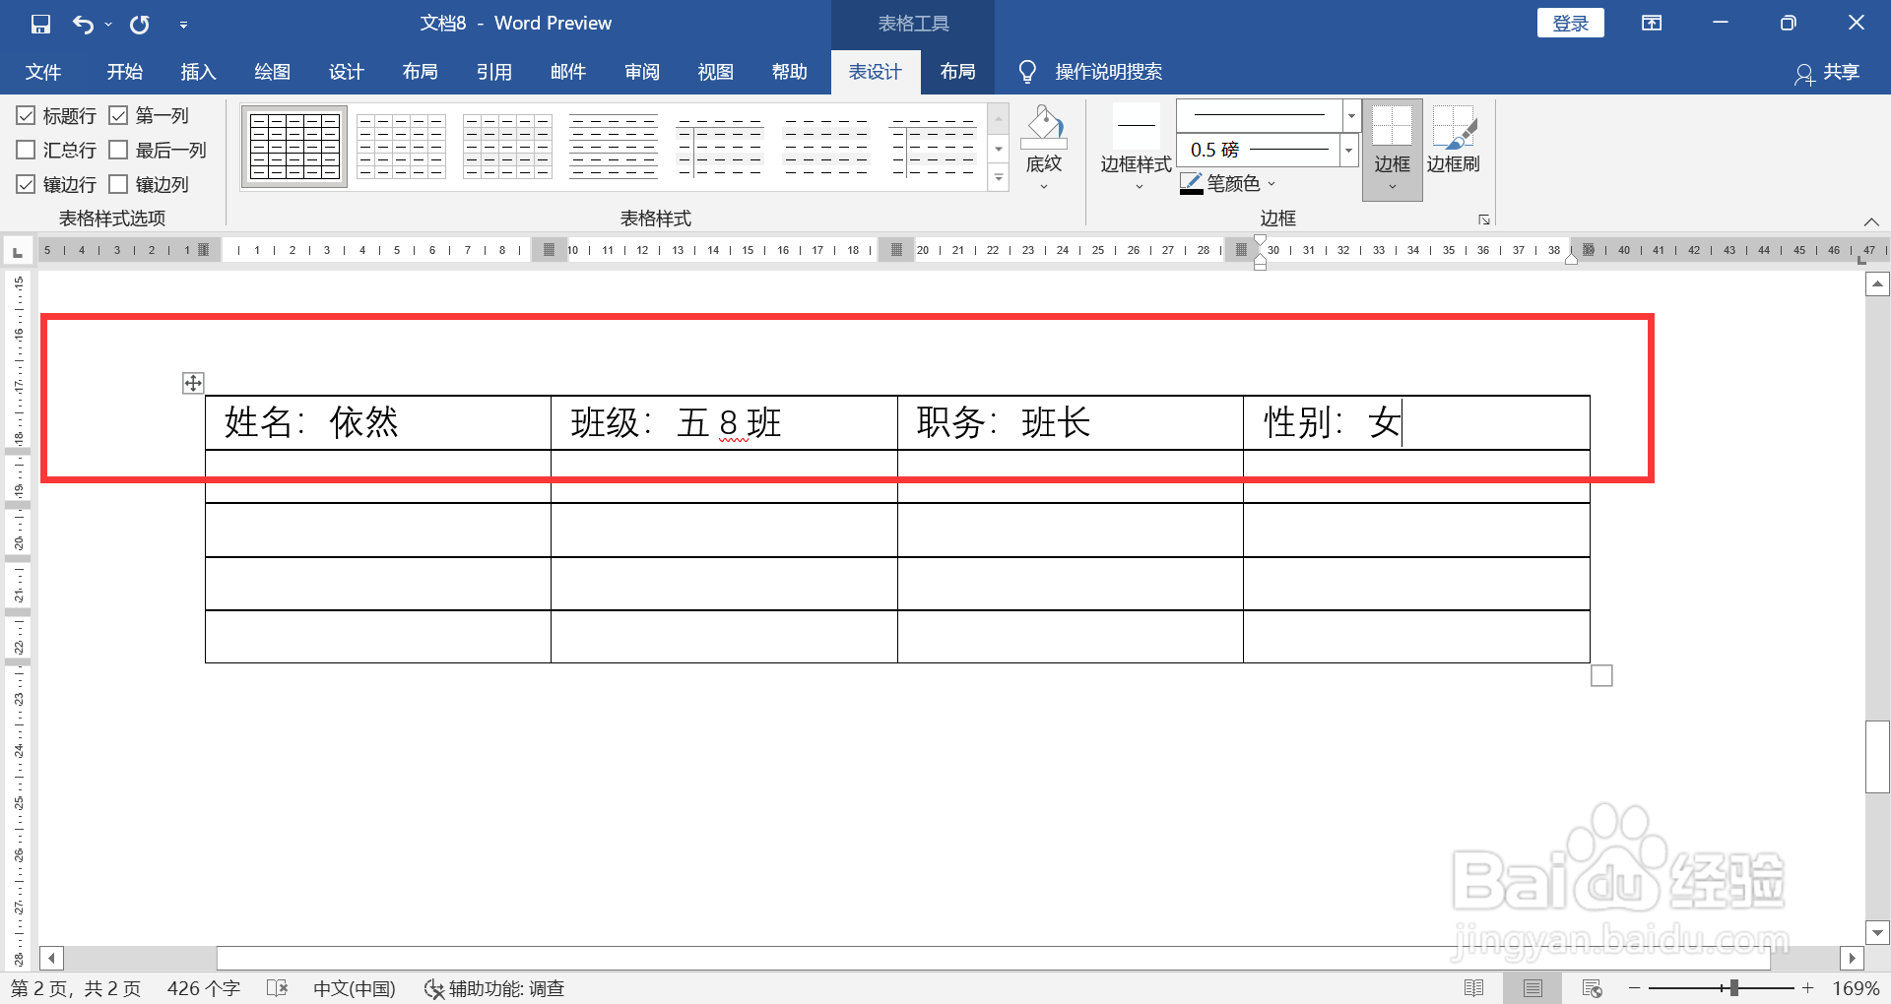Click the table move handle
The image size is (1891, 1004).
coord(193,383)
